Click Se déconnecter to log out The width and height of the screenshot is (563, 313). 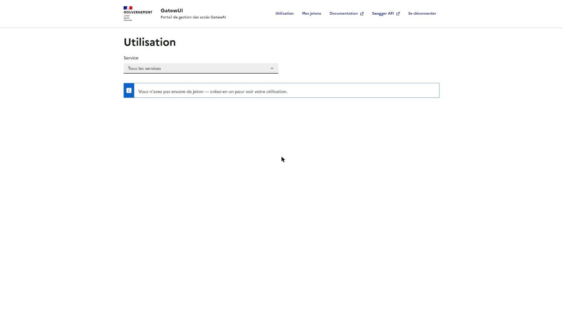422,13
